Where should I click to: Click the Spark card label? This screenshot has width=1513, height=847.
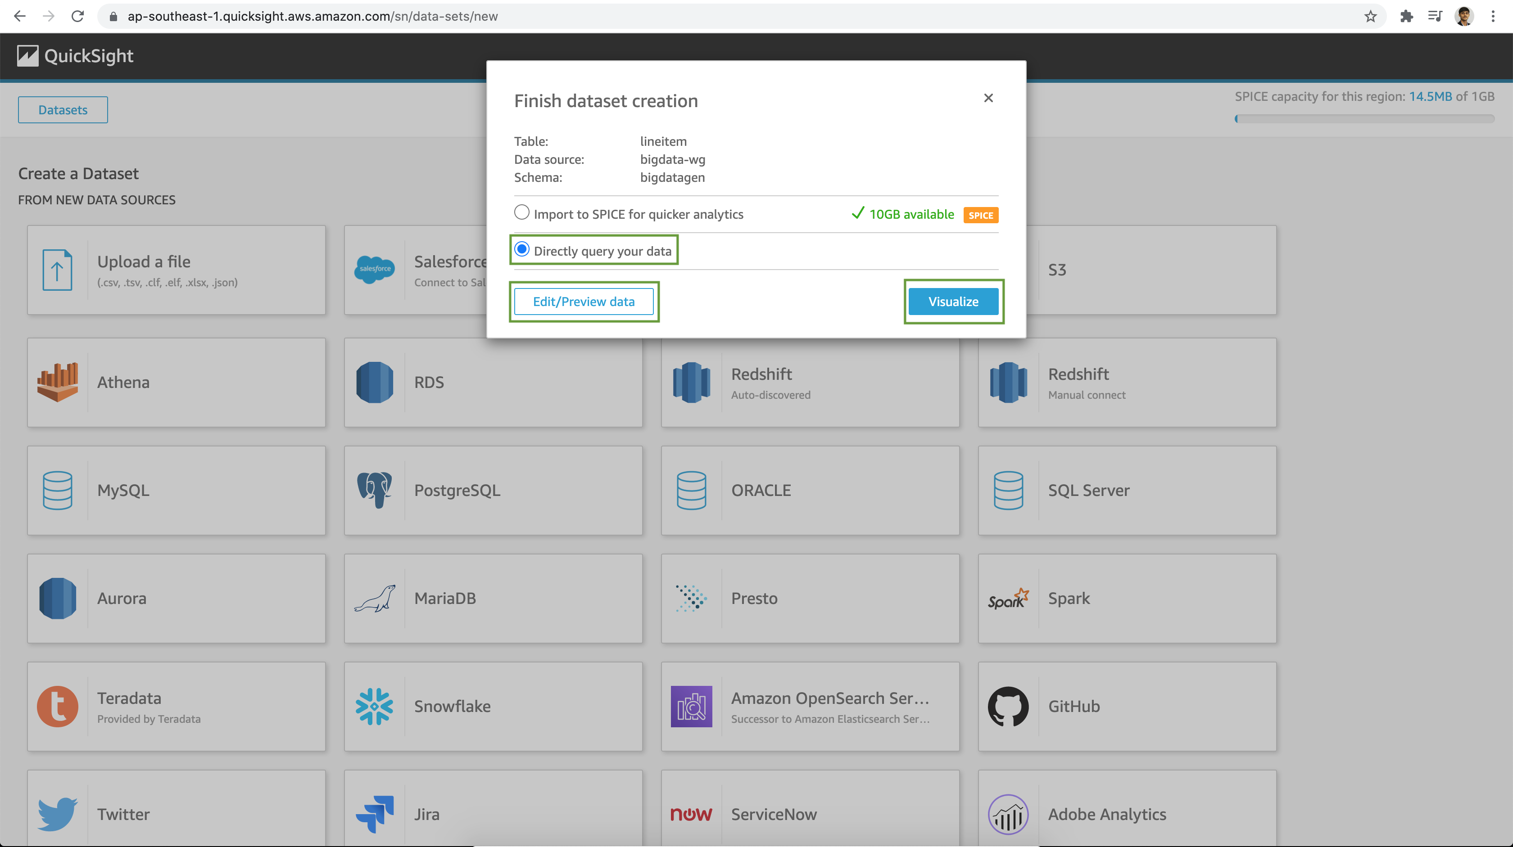pyautogui.click(x=1069, y=598)
